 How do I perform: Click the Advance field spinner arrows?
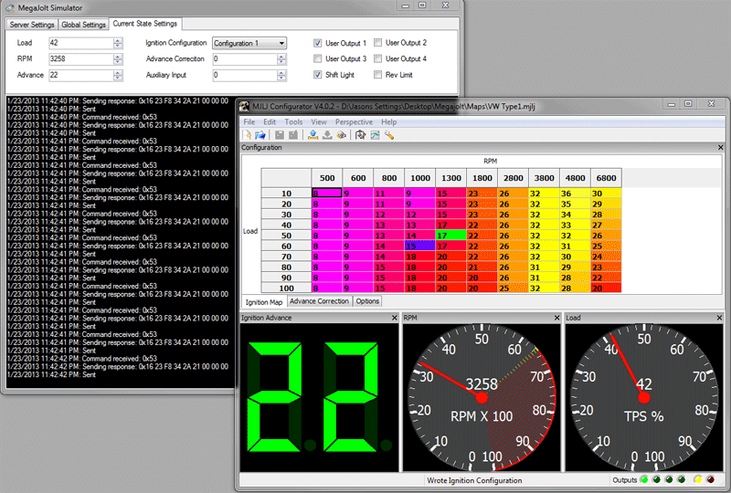click(x=118, y=75)
